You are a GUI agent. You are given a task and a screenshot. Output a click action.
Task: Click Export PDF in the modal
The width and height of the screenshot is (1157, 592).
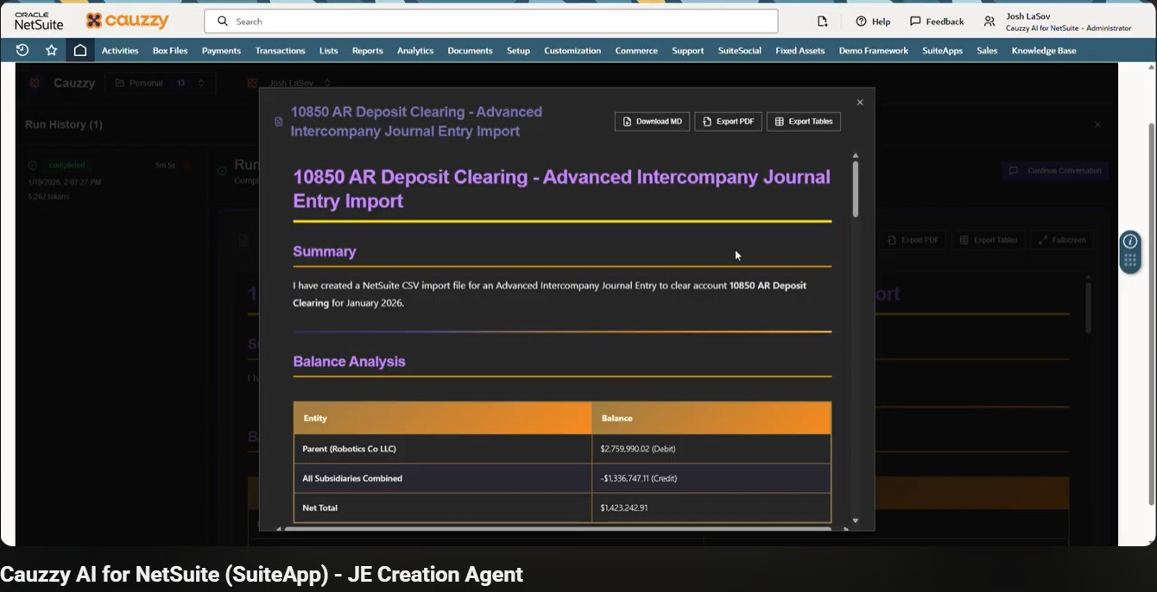(x=728, y=122)
